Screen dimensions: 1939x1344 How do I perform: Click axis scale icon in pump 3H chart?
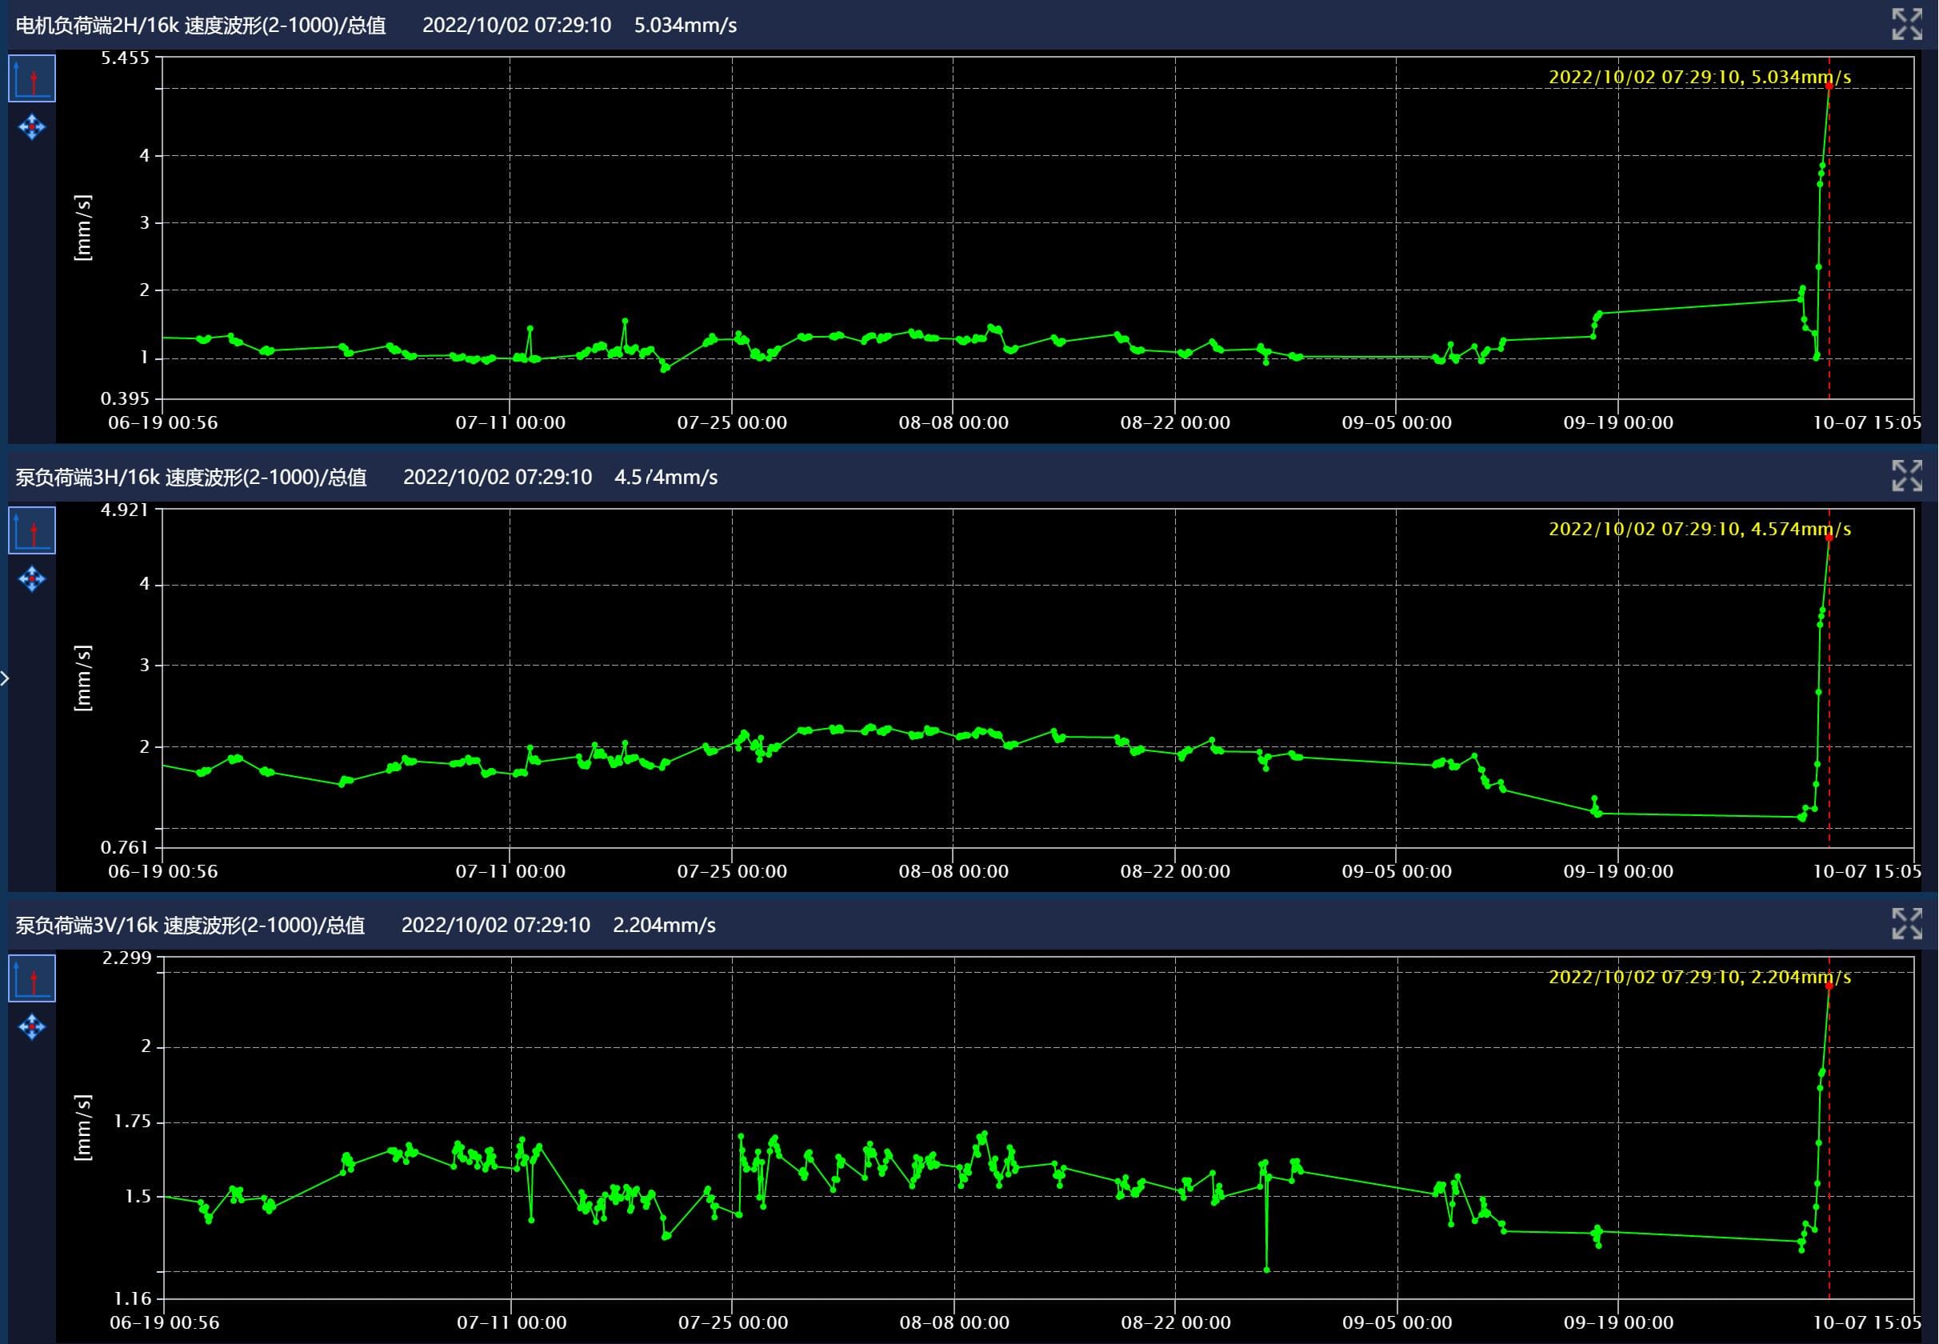[32, 530]
